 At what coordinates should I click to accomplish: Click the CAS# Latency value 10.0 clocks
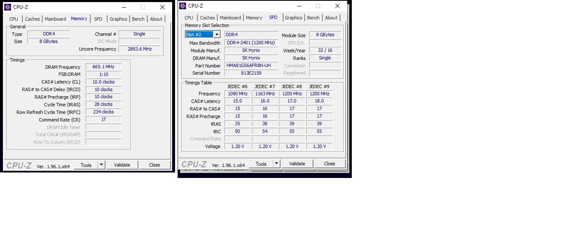coord(103,82)
